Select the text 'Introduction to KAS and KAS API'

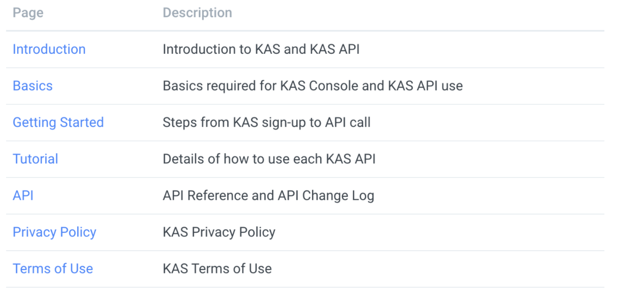tap(261, 49)
